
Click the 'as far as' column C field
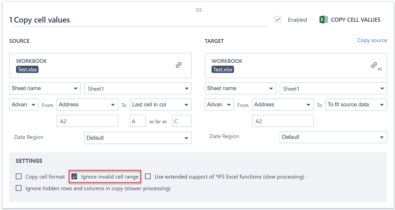[x=182, y=121]
